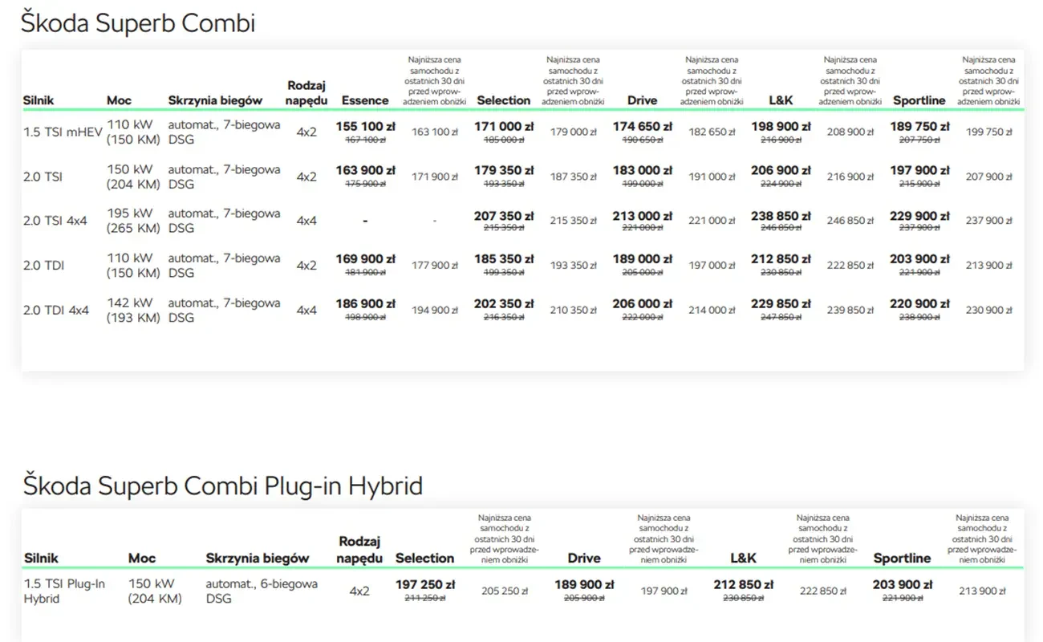Click the Drive header in the Plug-in Hybrid table
The width and height of the screenshot is (1043, 642).
[584, 559]
